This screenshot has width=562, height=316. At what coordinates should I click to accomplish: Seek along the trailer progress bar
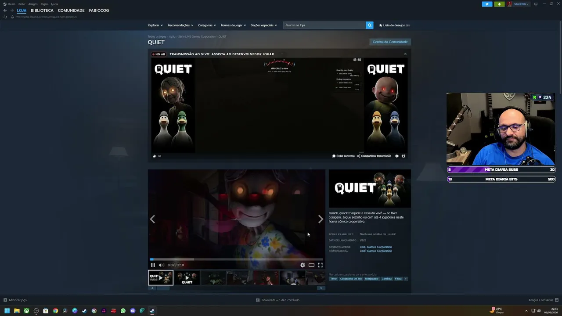coord(237,259)
